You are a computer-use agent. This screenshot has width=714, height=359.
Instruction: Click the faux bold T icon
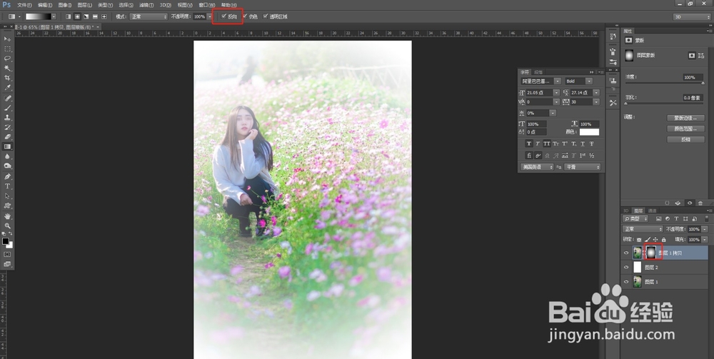pos(528,143)
